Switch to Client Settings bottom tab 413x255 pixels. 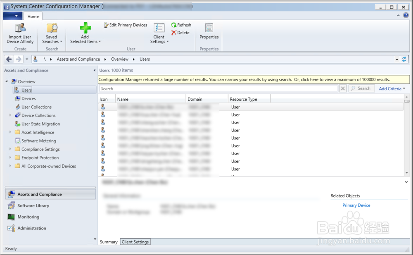135,242
